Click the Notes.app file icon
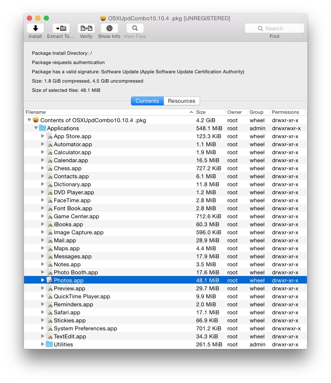331x383 pixels. click(x=49, y=264)
